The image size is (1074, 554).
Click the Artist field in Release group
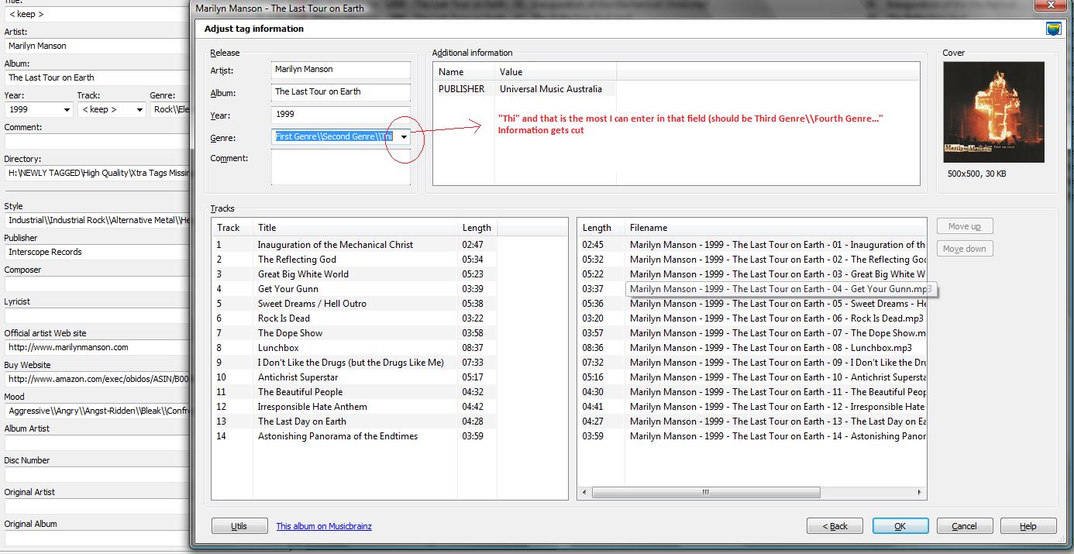click(341, 70)
